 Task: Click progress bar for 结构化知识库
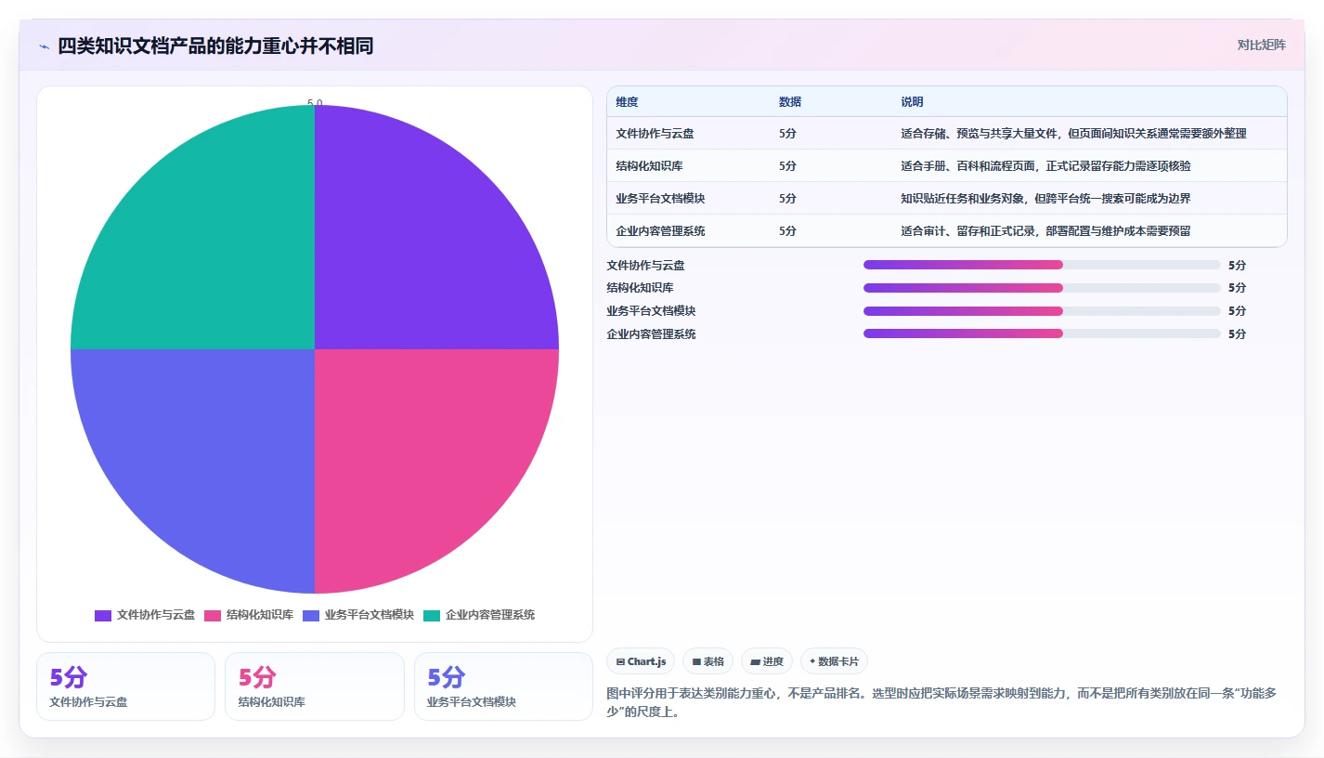(x=1042, y=288)
